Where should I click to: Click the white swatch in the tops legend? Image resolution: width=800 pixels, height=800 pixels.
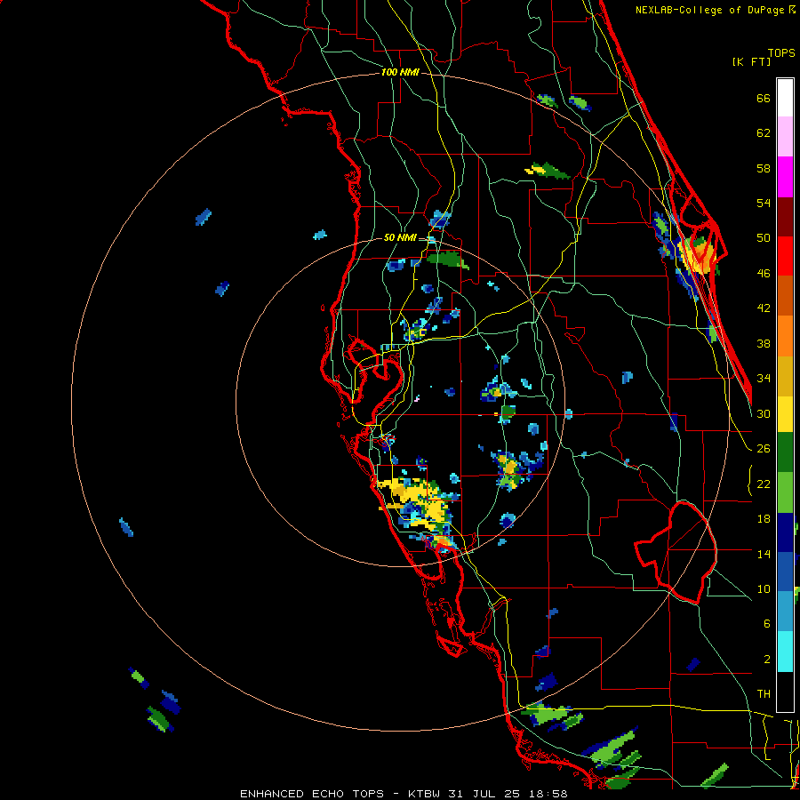tap(785, 98)
